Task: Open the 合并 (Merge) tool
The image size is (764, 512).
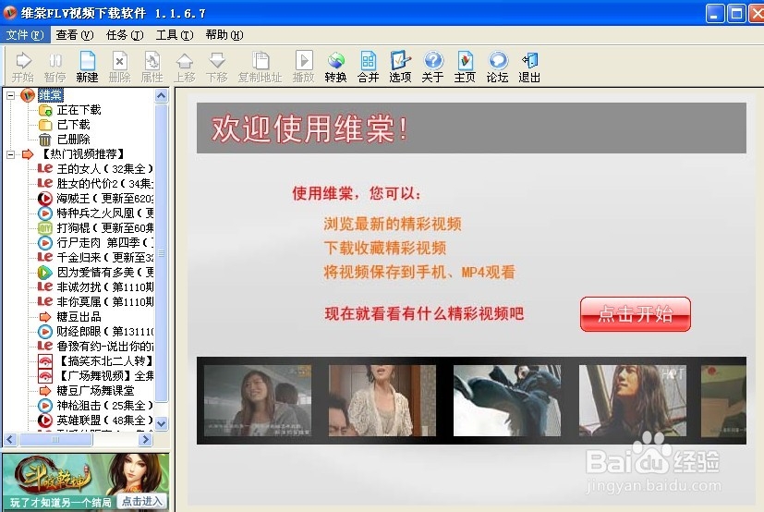Action: [368, 67]
